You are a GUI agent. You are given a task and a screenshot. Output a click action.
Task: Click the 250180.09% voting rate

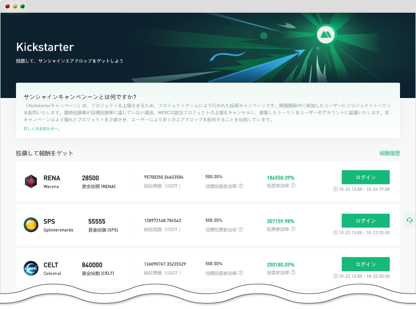tap(281, 265)
